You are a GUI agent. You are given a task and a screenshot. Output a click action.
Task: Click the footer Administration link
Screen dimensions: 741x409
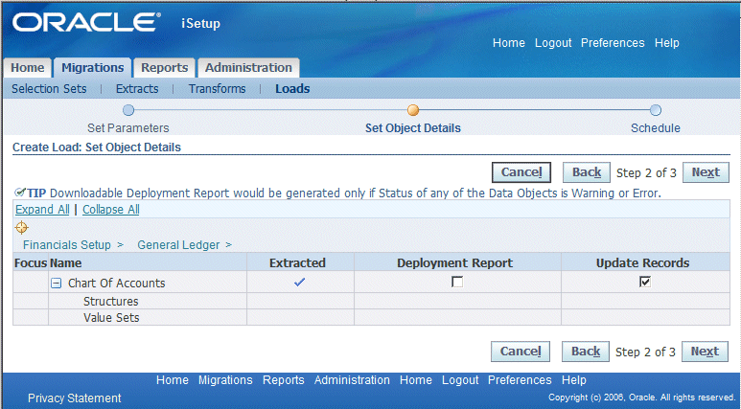coord(352,380)
